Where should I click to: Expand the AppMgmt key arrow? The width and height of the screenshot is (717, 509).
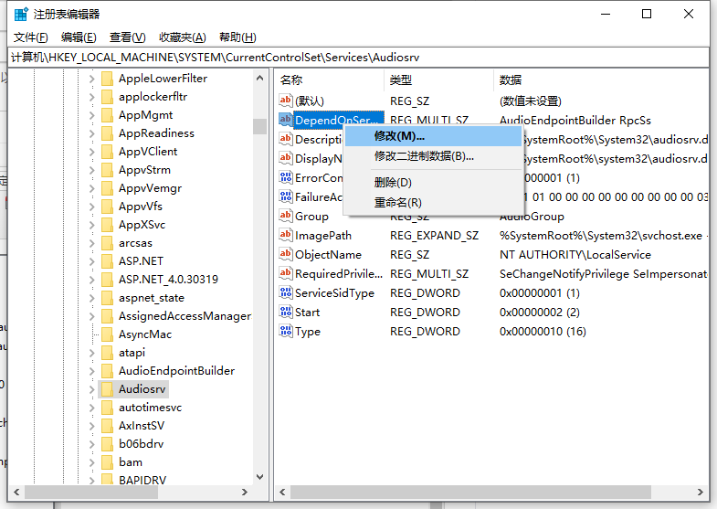click(x=91, y=114)
